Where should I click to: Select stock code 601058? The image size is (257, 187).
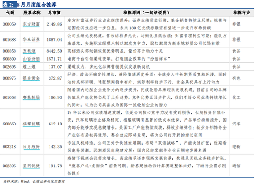[x=9, y=97]
